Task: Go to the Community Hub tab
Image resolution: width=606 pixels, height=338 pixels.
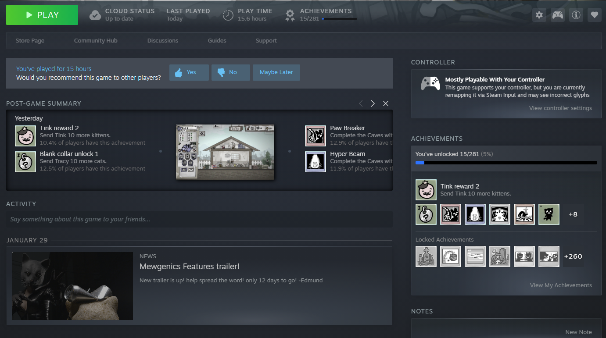Action: (x=96, y=41)
